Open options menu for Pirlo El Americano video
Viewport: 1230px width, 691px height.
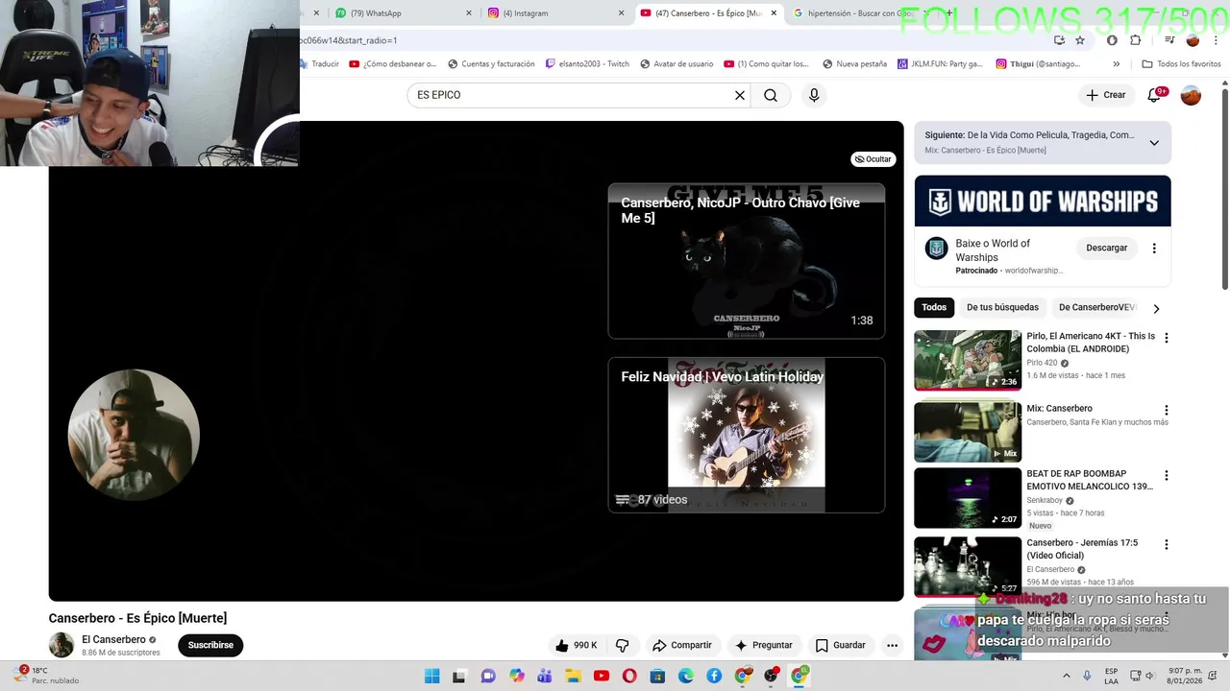click(1167, 338)
